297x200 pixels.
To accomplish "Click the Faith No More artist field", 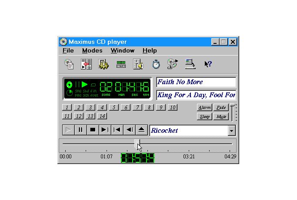I will [x=196, y=82].
